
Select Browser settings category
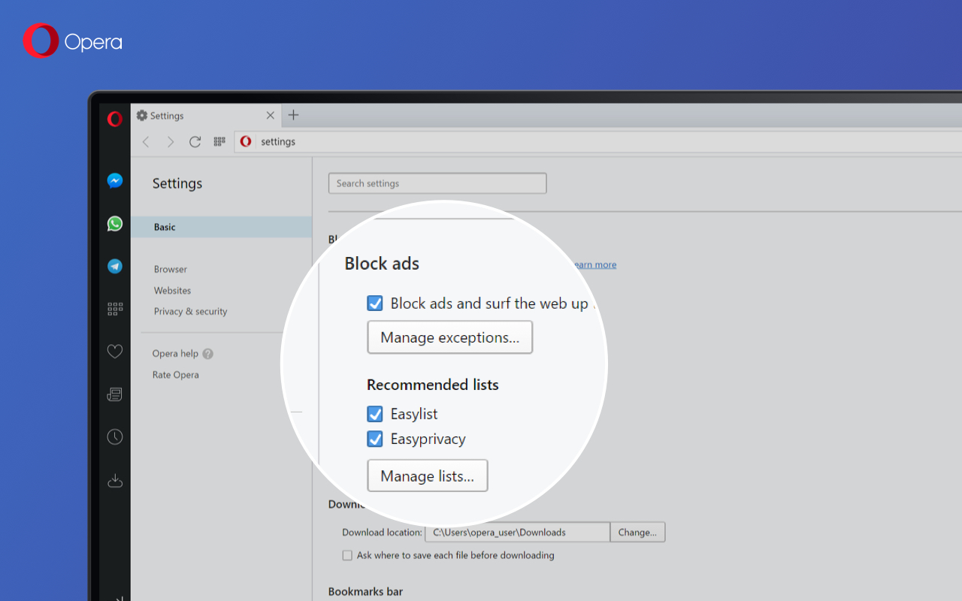point(171,269)
